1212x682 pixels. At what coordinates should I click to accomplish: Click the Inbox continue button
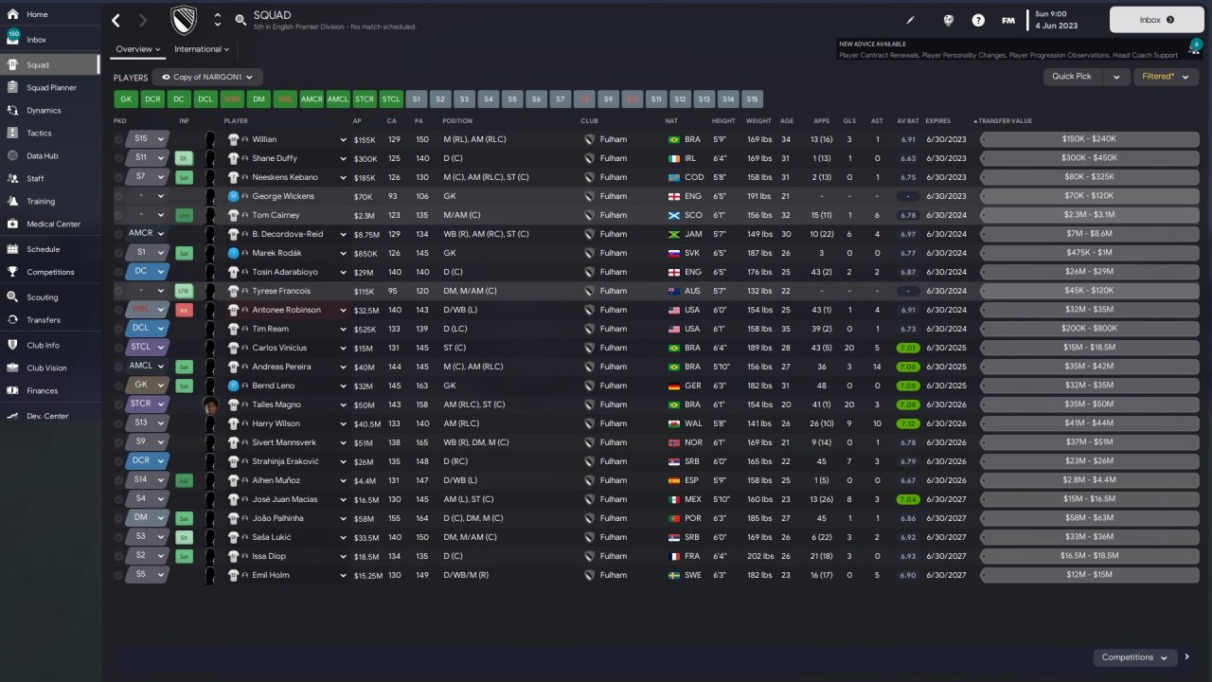point(1156,20)
